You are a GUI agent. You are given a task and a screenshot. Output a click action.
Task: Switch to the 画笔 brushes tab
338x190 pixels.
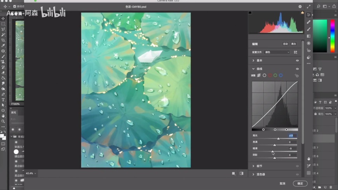click(14, 113)
